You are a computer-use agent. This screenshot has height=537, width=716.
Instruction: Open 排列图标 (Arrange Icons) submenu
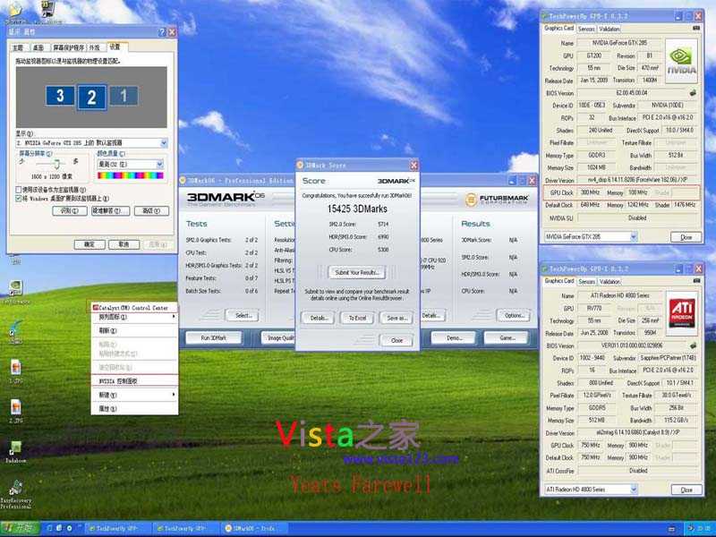(x=134, y=317)
